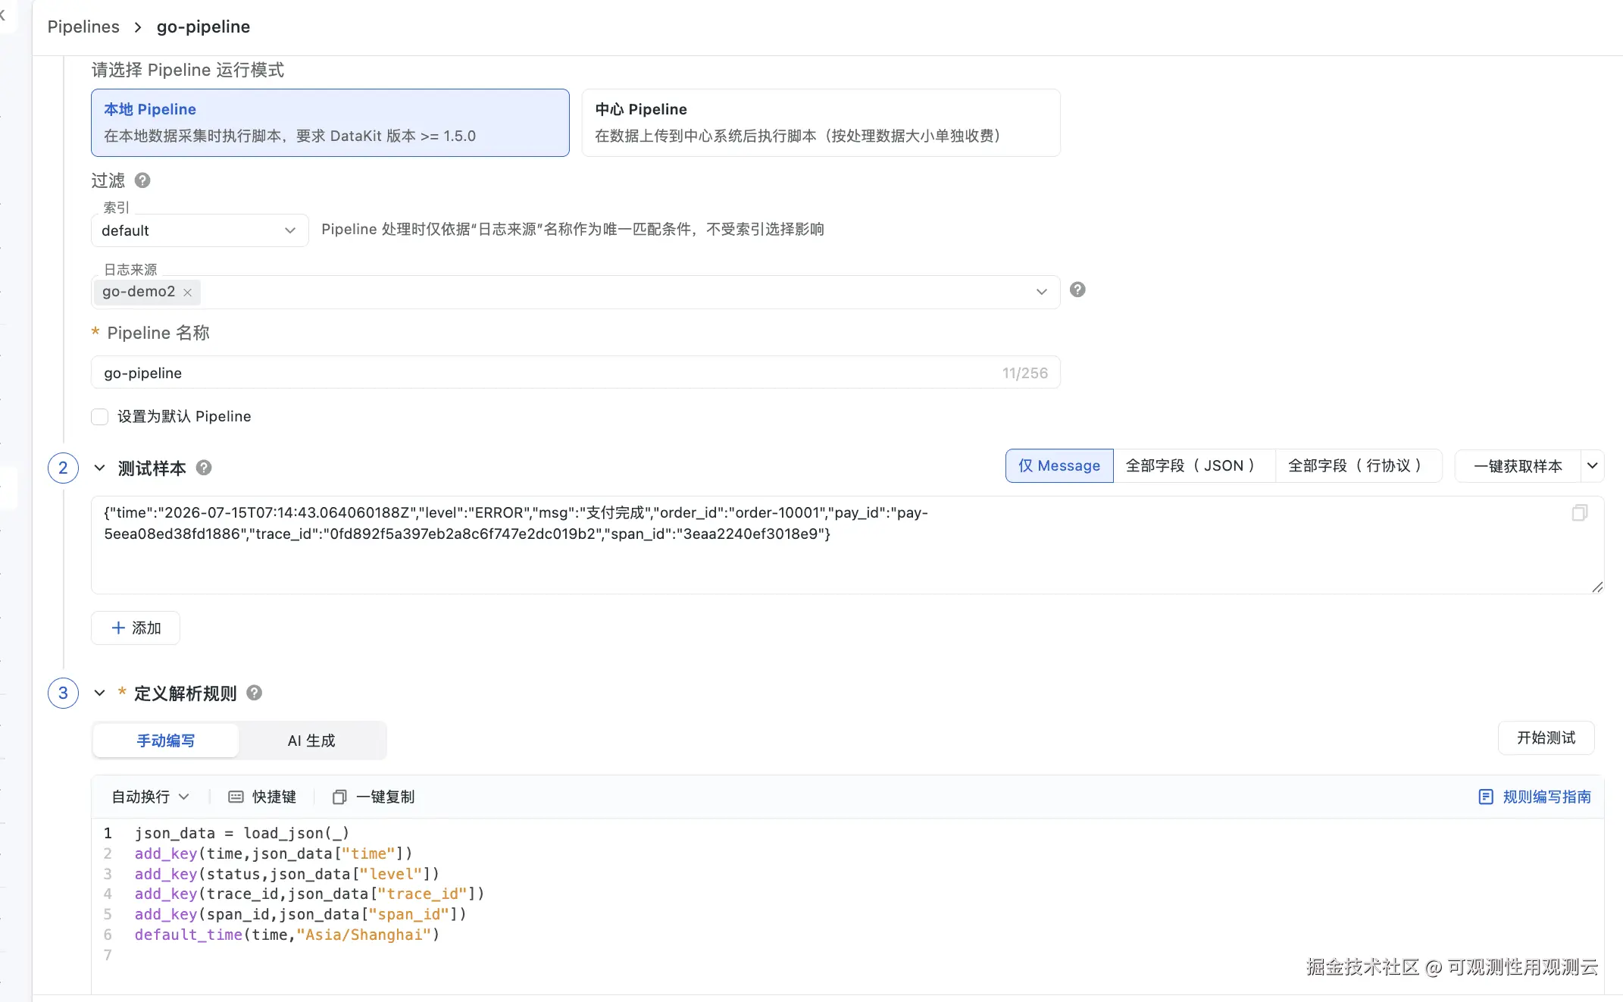The height and width of the screenshot is (1002, 1623).
Task: Click the add_key trace_id code line
Action: pyautogui.click(x=309, y=894)
